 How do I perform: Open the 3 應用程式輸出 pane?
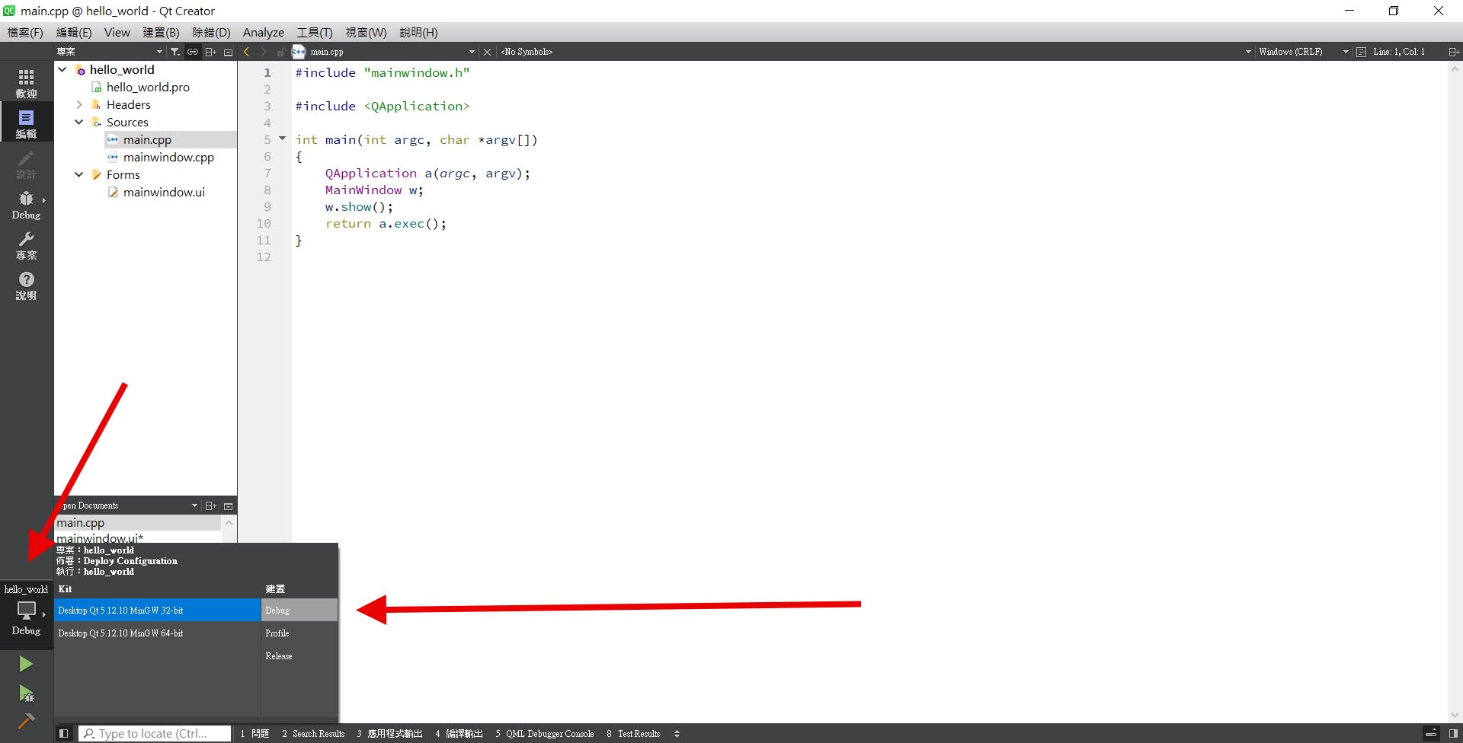[389, 734]
